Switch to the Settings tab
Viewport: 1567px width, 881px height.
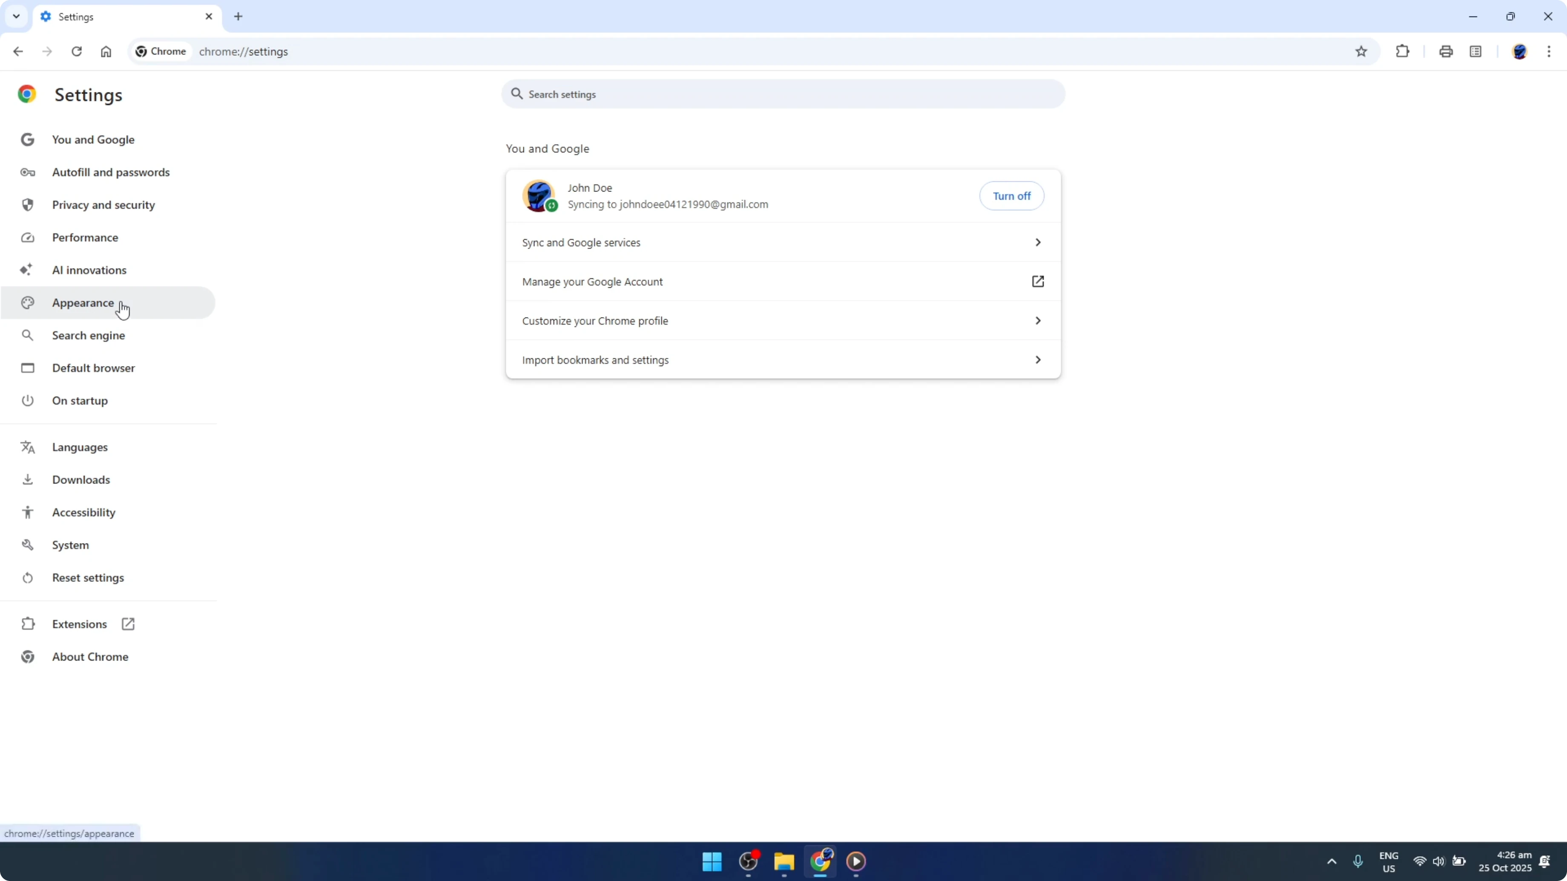click(109, 17)
